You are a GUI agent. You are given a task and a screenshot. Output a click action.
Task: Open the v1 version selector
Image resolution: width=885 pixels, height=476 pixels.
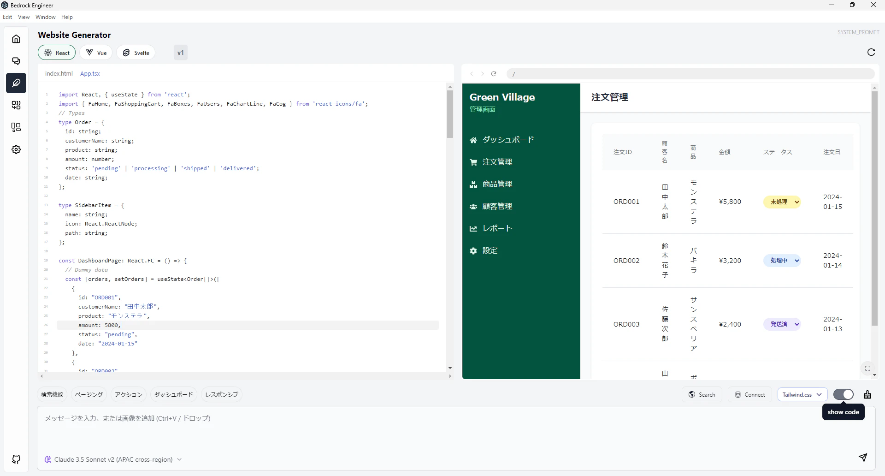click(x=181, y=53)
